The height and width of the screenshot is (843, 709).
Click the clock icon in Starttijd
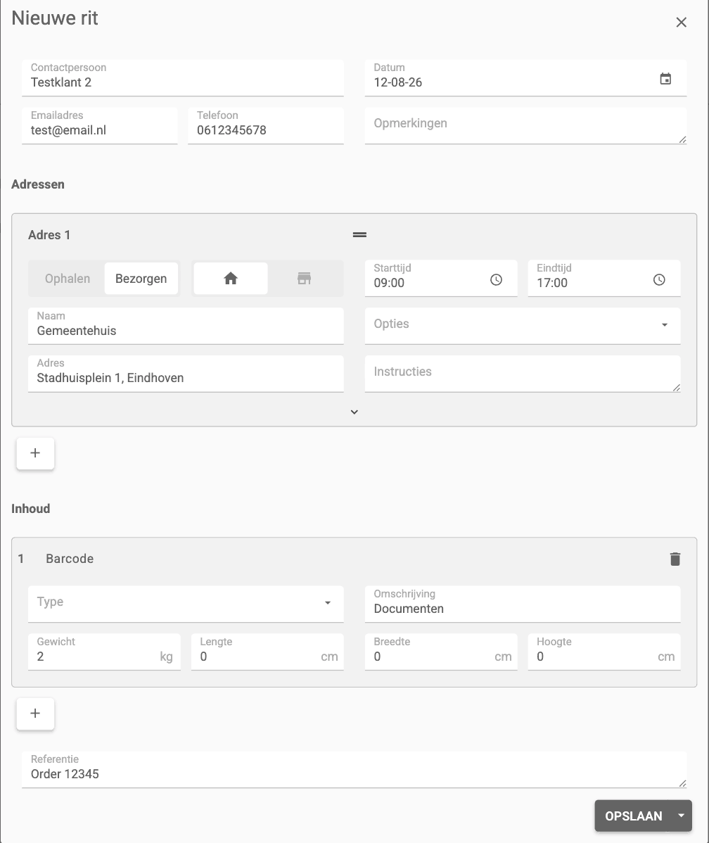496,279
